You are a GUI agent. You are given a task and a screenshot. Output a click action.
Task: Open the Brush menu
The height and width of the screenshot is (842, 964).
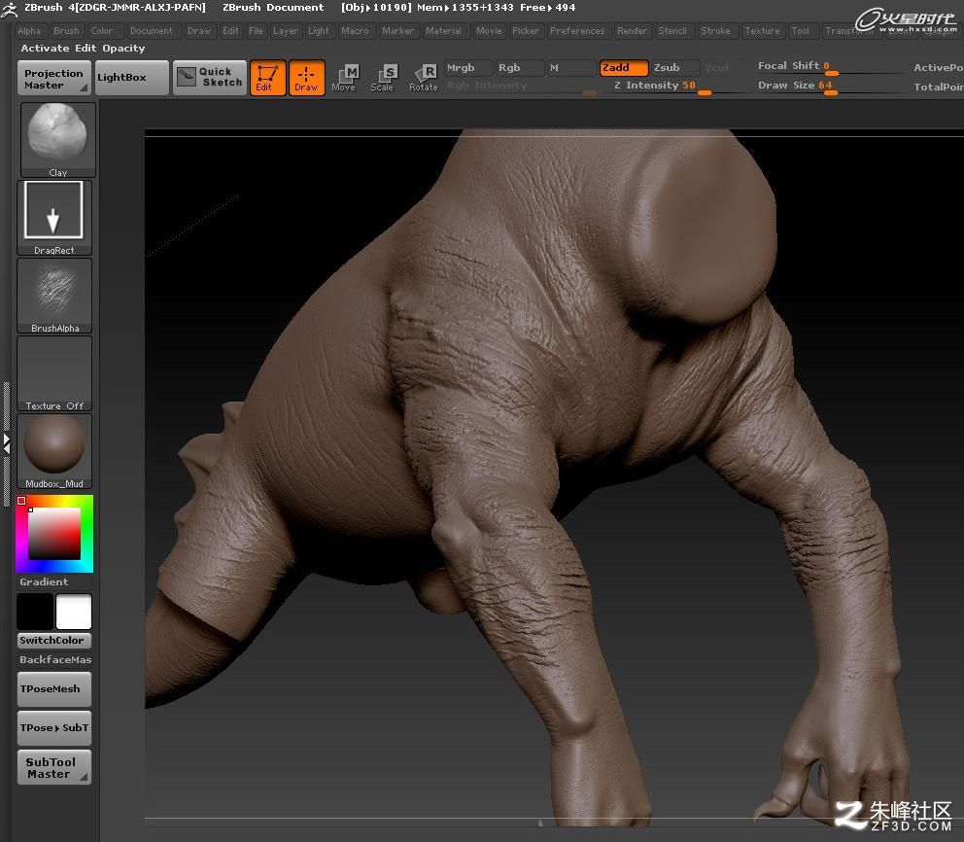pyautogui.click(x=66, y=31)
